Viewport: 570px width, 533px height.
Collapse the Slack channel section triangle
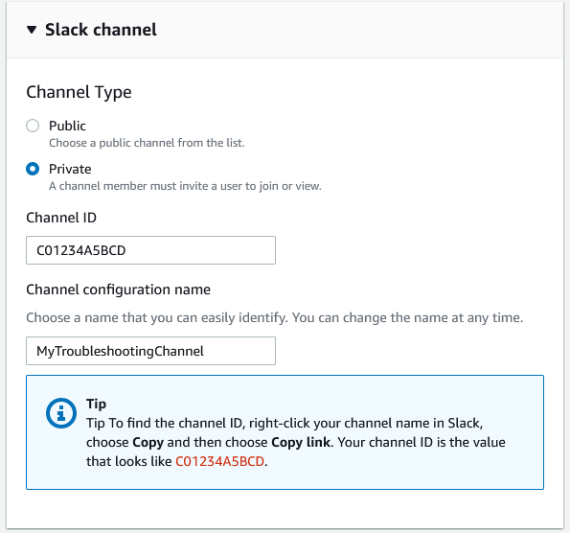coord(32,30)
